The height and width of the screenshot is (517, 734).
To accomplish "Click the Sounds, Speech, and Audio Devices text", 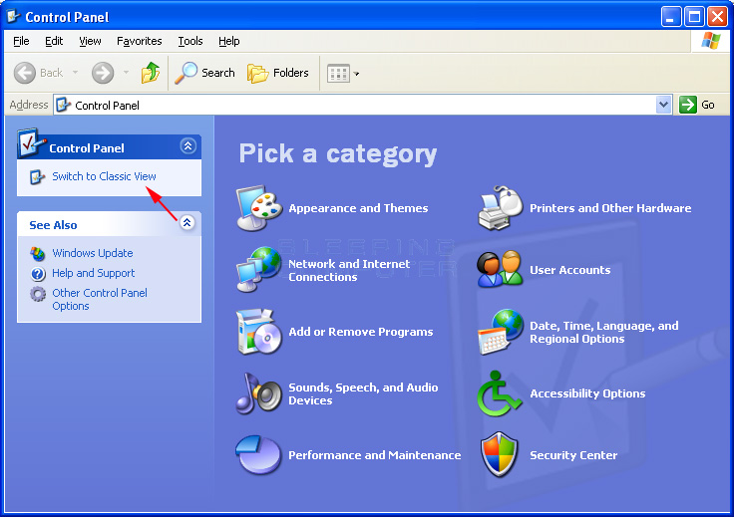I will click(363, 393).
